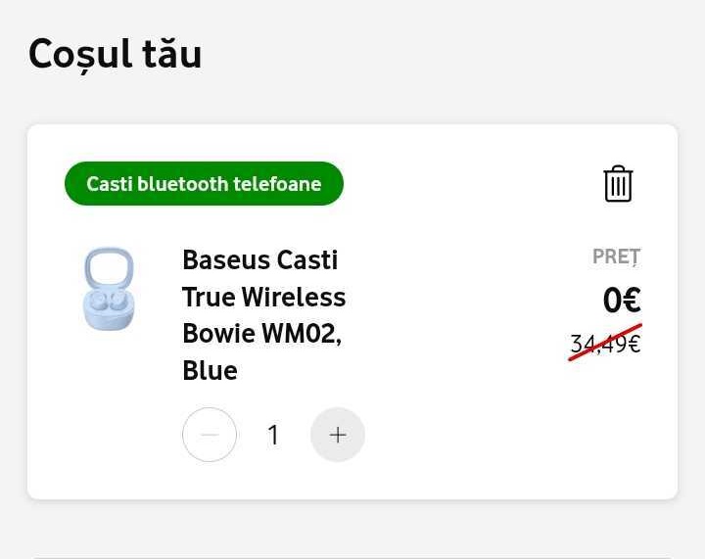
Task: Click the word Blue in product name
Action: (210, 371)
